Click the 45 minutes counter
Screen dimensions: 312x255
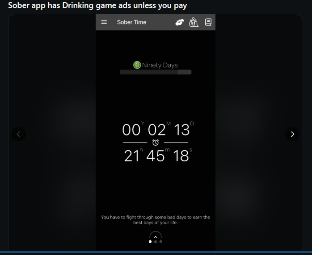click(156, 156)
